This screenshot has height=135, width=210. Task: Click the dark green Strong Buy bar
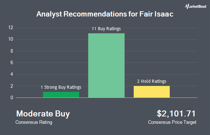[61, 95]
